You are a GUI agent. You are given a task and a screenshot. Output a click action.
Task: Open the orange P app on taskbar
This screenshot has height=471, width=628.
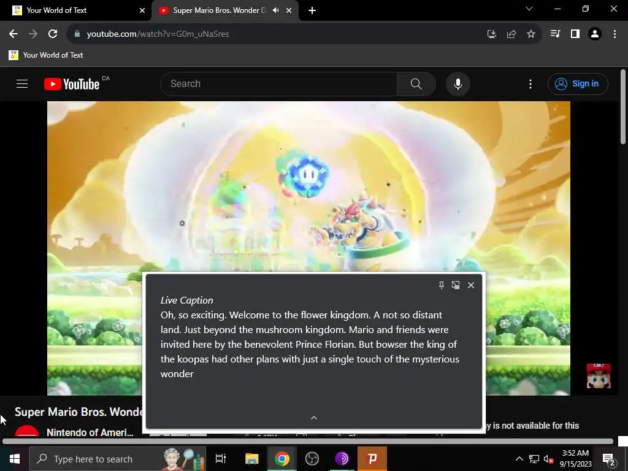(x=372, y=459)
